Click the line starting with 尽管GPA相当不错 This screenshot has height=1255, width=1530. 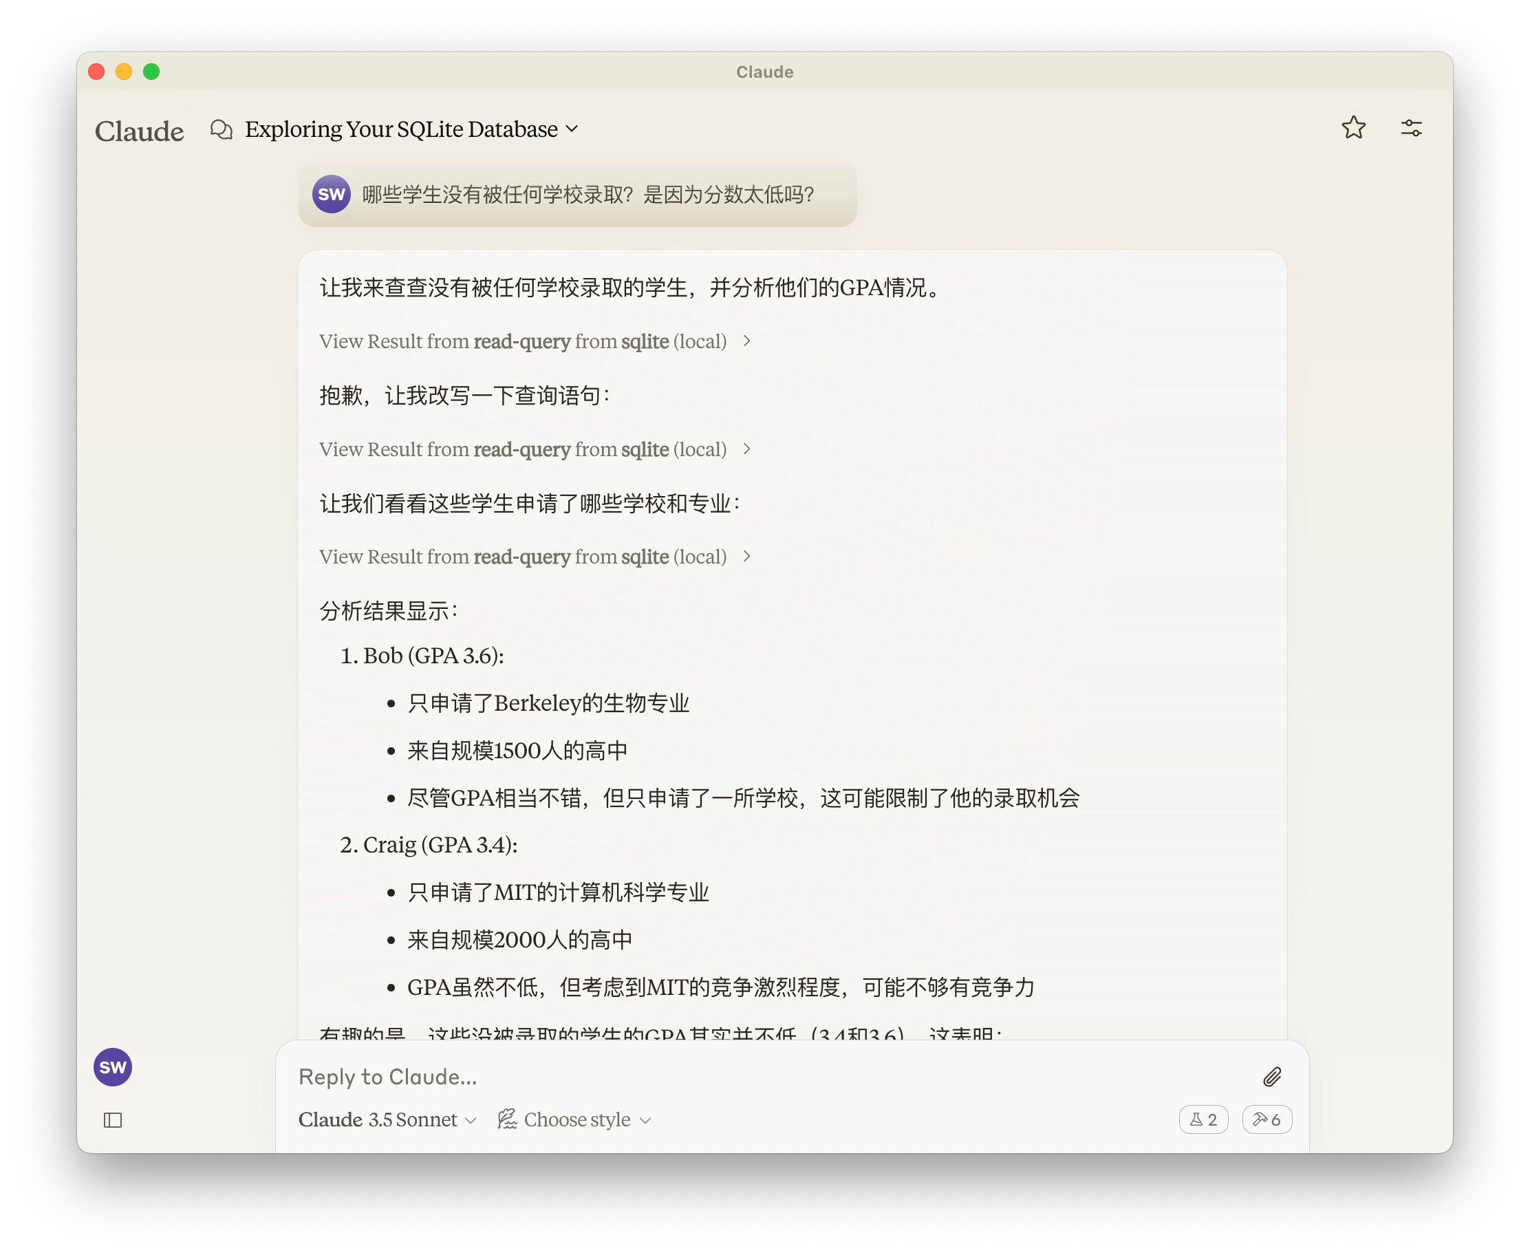click(744, 798)
